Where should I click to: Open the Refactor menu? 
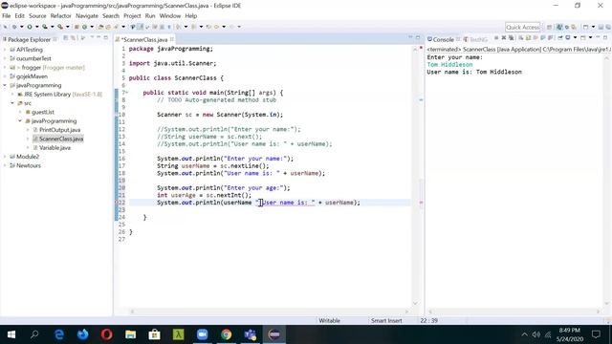coord(60,15)
